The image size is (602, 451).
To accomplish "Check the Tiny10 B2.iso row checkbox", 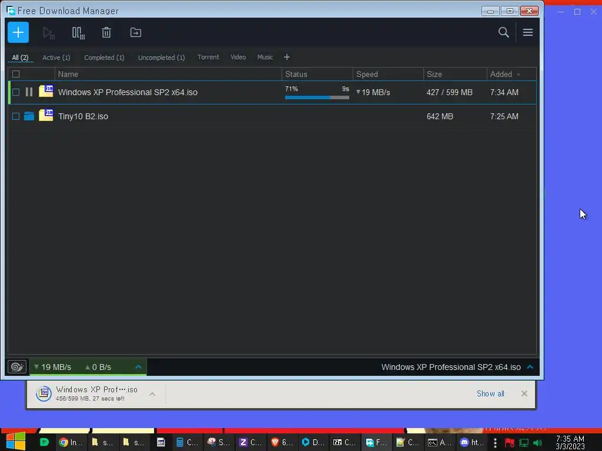I will coord(16,116).
